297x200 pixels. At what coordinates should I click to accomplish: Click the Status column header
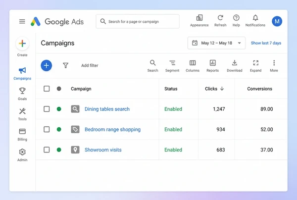tap(171, 89)
